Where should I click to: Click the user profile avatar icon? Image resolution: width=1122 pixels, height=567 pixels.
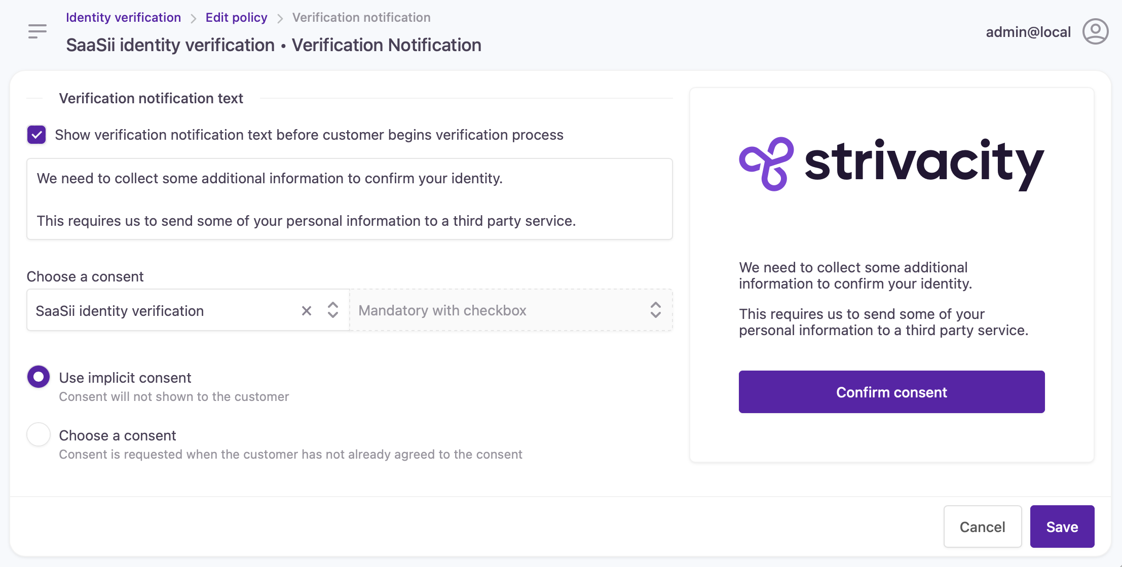[x=1095, y=32]
